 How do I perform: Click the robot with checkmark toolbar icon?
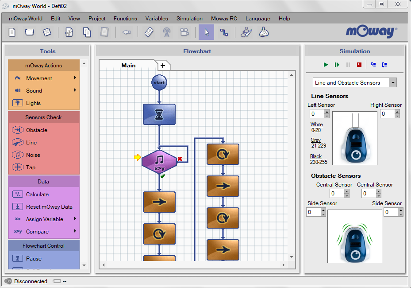point(246,32)
